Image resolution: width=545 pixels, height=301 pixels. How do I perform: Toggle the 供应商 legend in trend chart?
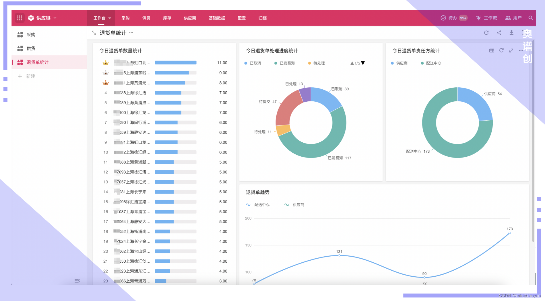click(x=294, y=205)
